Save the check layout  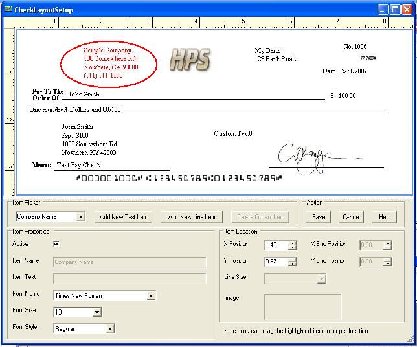(x=319, y=217)
